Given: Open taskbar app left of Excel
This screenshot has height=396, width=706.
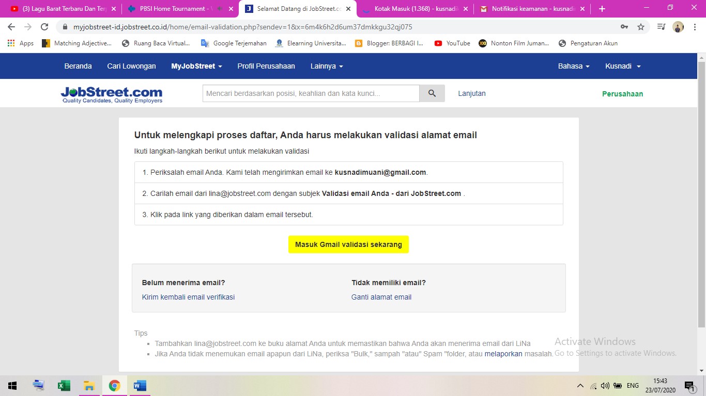Looking at the screenshot, I should pyautogui.click(x=38, y=386).
